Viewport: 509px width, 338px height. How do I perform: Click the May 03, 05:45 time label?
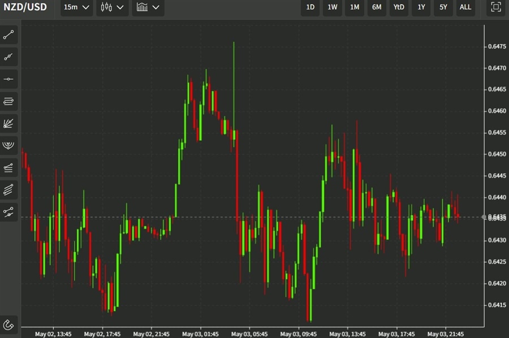tap(249, 334)
